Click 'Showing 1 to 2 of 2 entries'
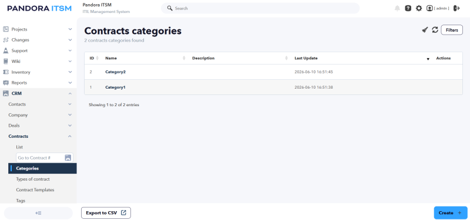The width and height of the screenshot is (470, 220). point(114,105)
